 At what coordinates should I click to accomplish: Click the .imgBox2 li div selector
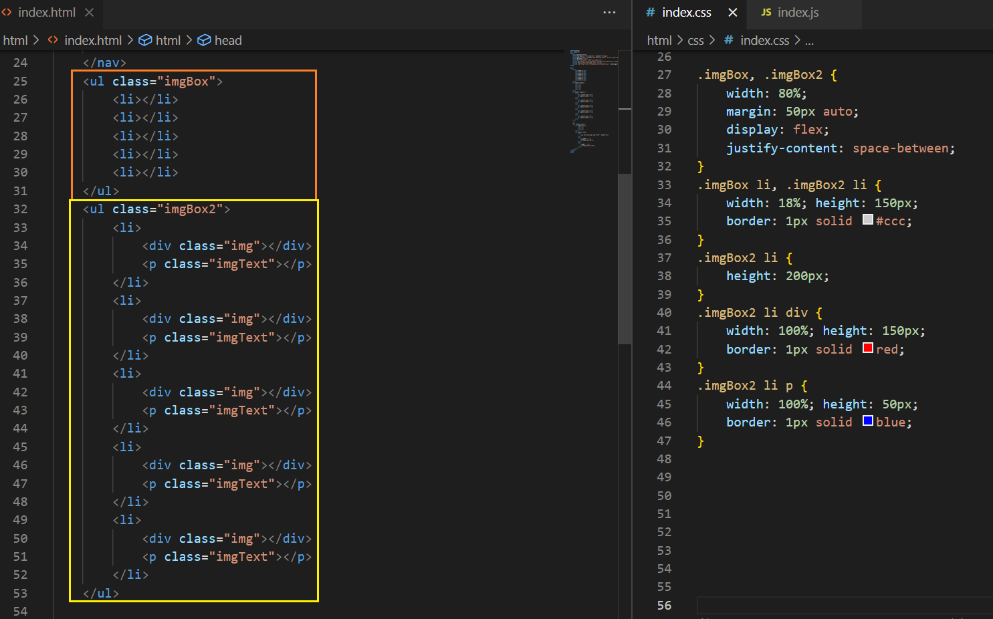coord(752,312)
